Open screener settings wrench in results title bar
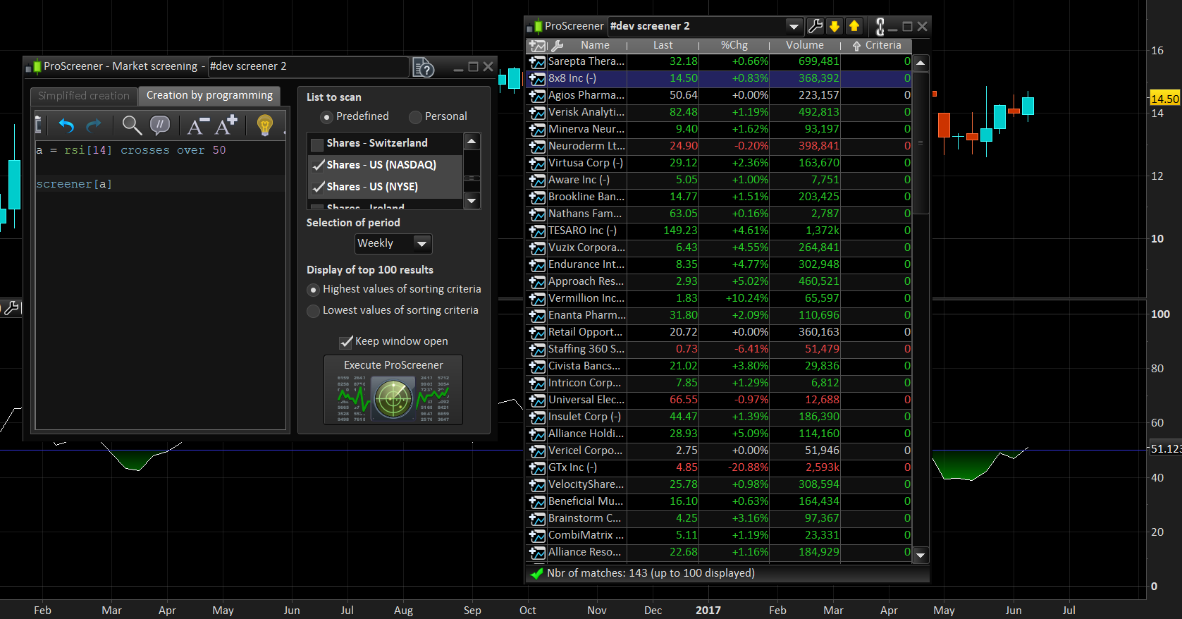The image size is (1182, 619). point(815,26)
